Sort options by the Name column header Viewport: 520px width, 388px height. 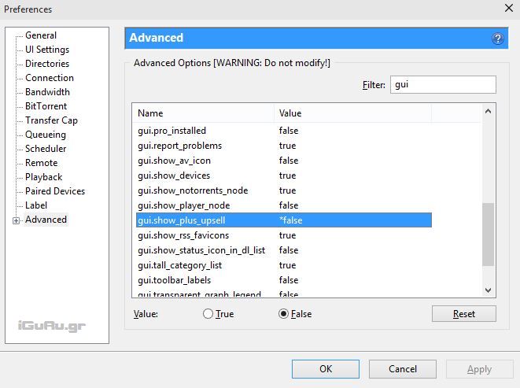click(x=203, y=113)
